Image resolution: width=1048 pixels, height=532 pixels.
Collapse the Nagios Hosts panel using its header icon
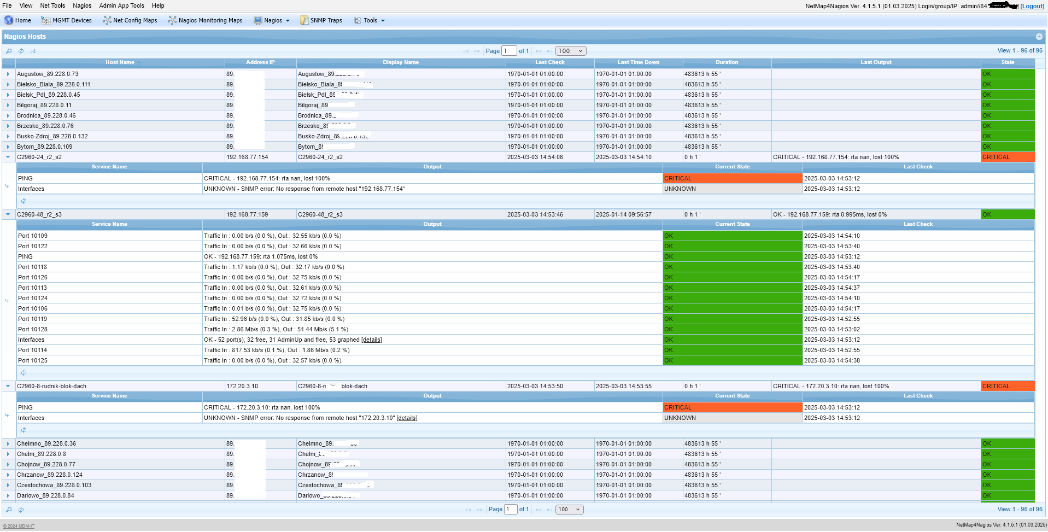coord(1039,37)
